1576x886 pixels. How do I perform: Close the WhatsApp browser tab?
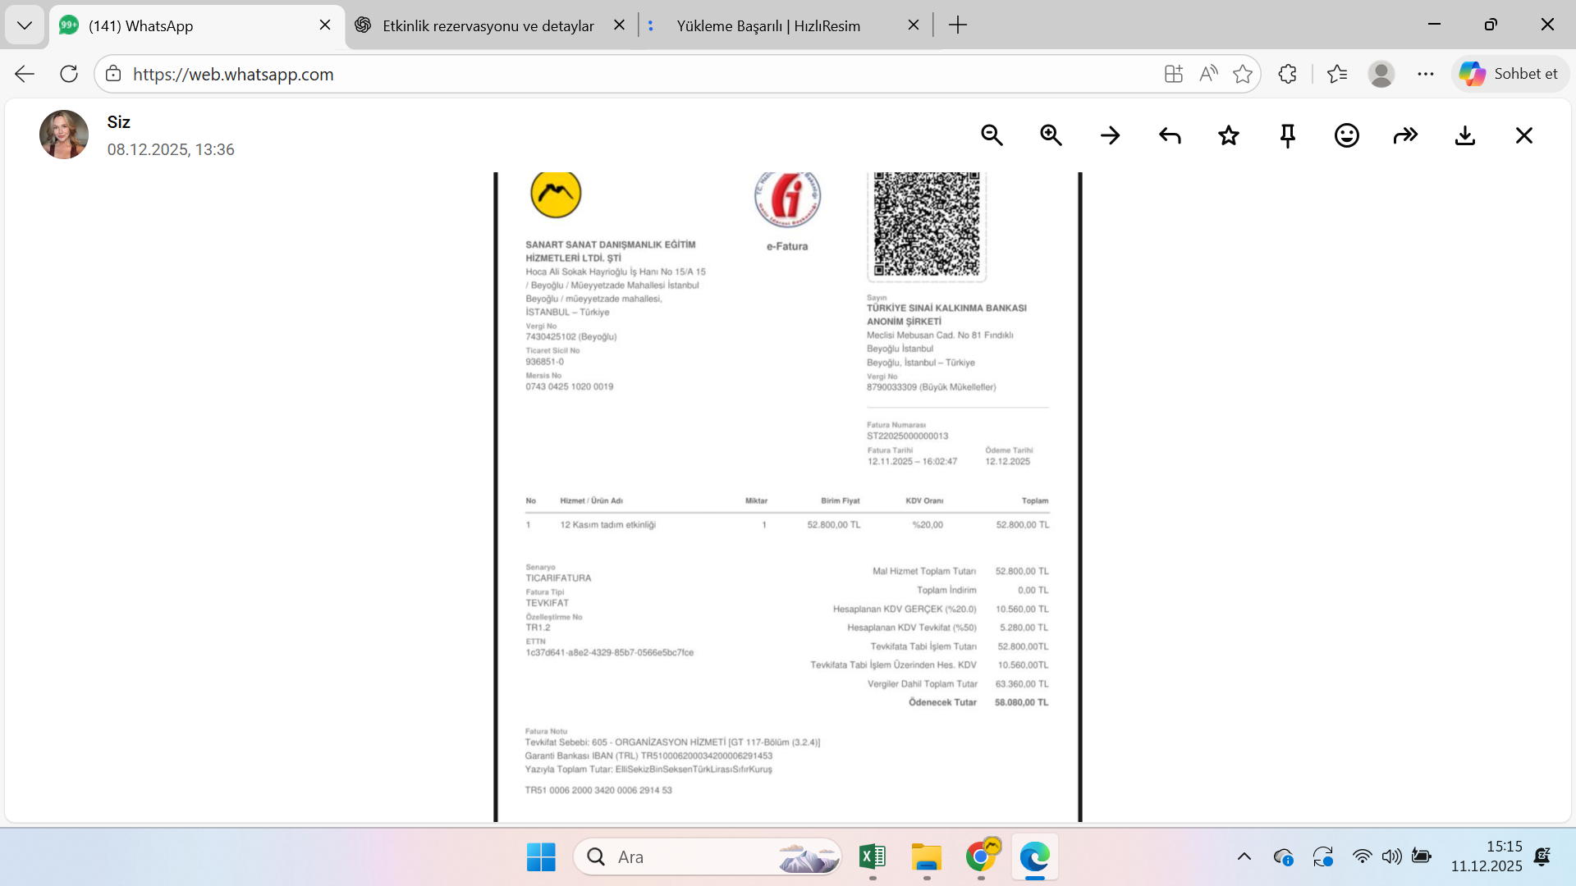coord(325,25)
